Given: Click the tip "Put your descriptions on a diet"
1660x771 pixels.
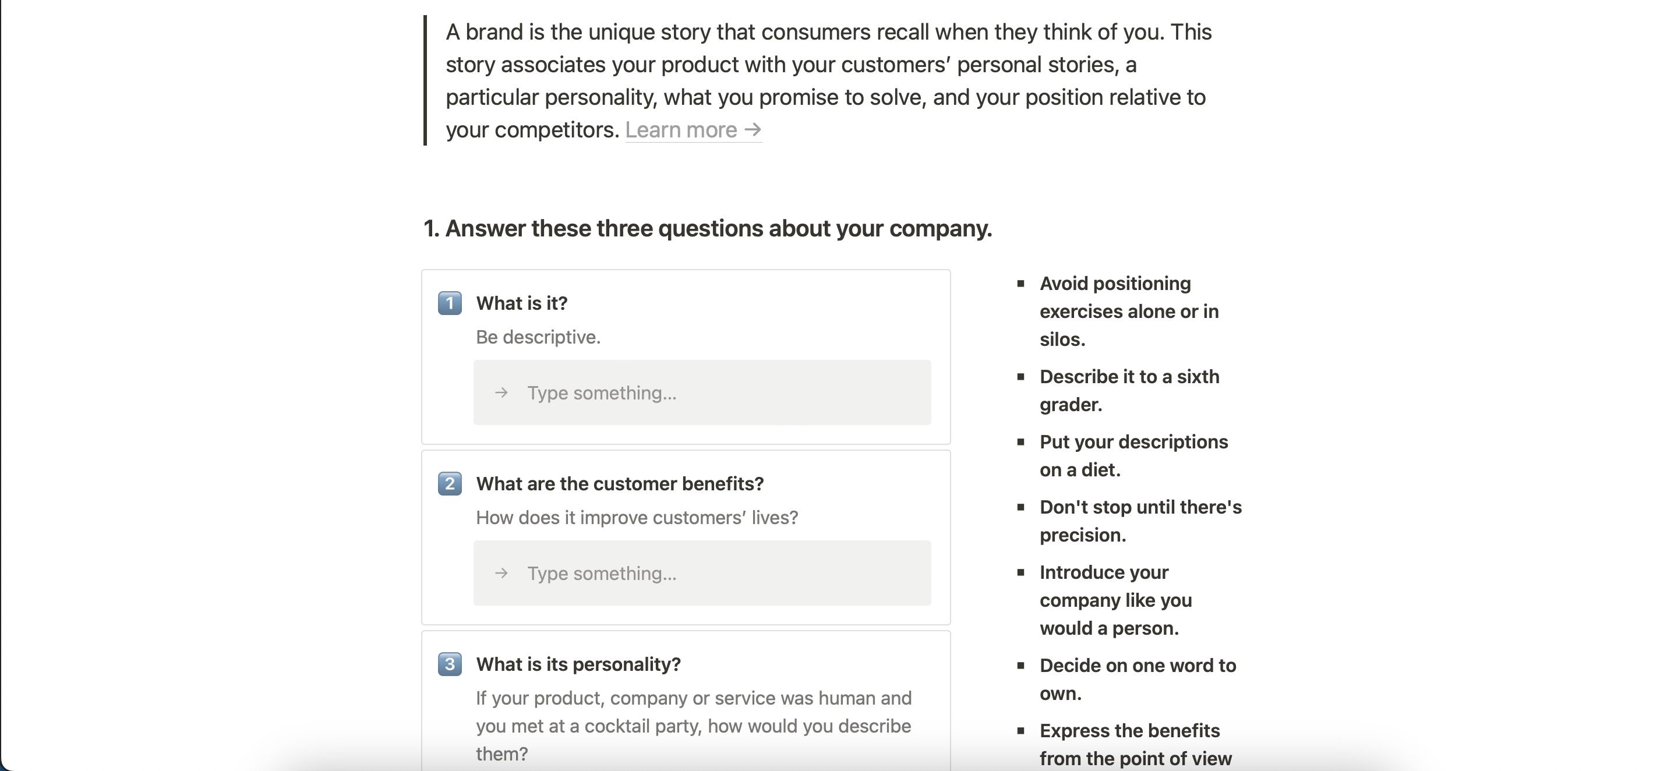Looking at the screenshot, I should click(1133, 455).
